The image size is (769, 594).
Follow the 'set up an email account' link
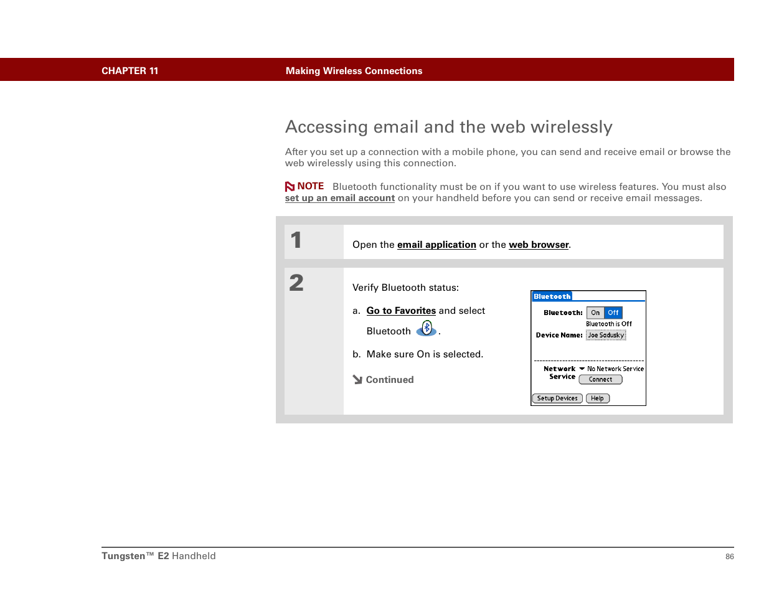340,198
